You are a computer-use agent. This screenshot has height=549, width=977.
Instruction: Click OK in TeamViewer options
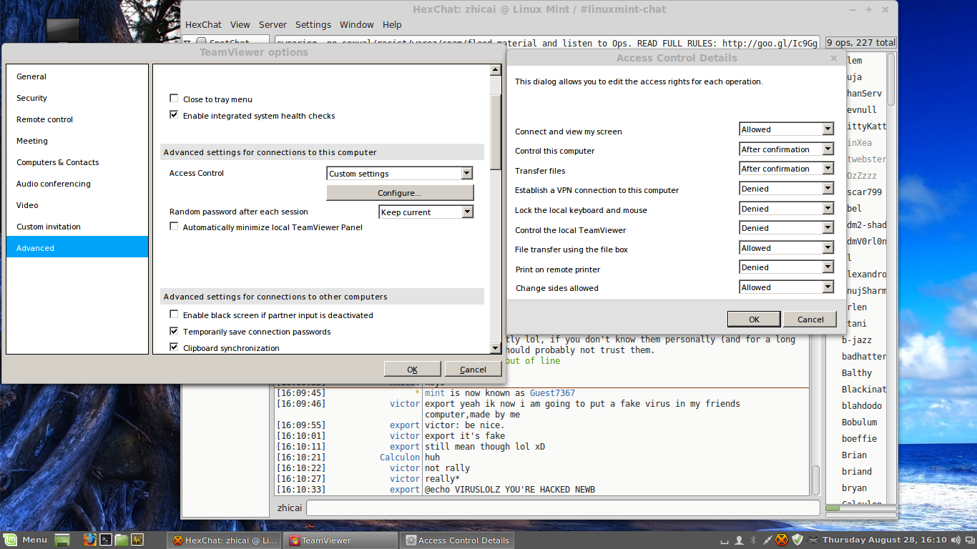click(412, 369)
